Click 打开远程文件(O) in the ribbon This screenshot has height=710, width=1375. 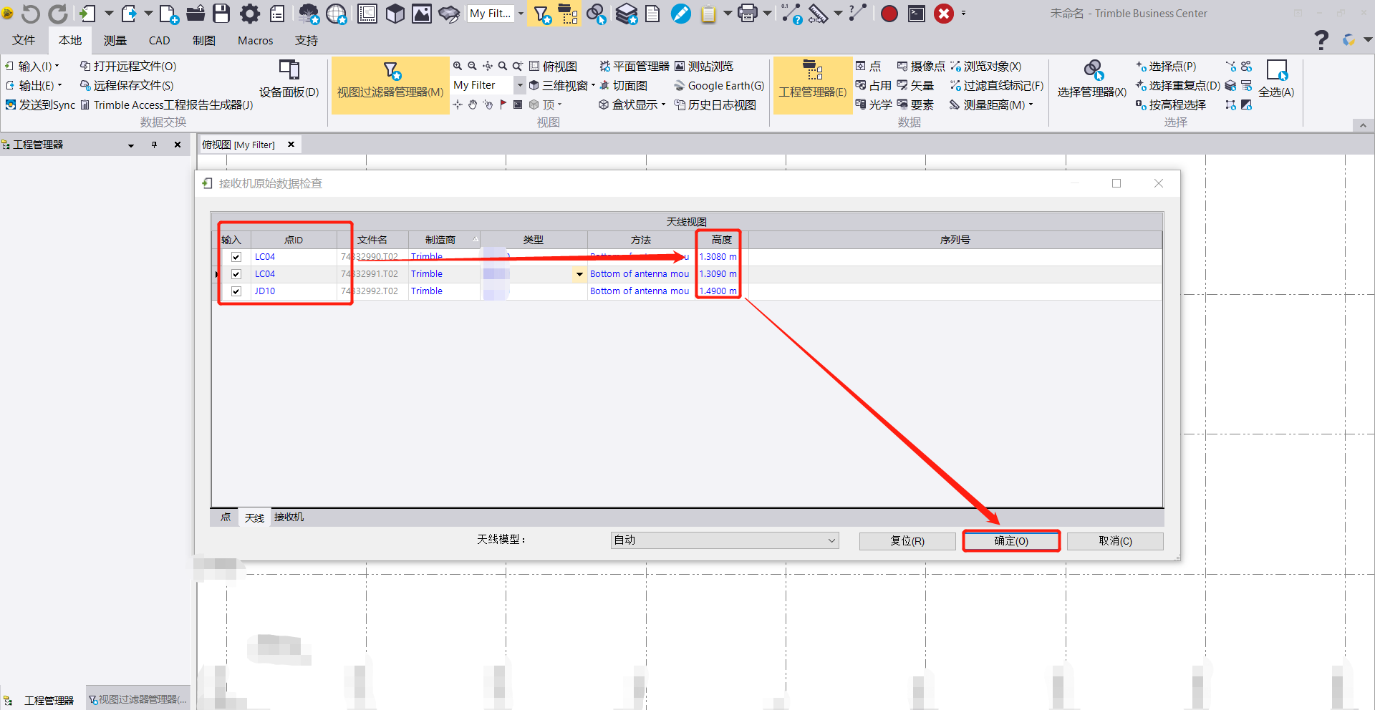tap(128, 66)
